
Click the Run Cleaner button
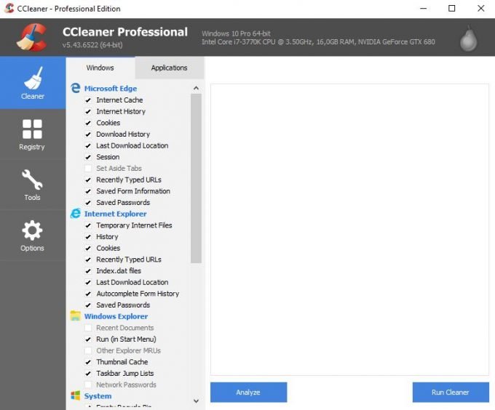click(451, 393)
